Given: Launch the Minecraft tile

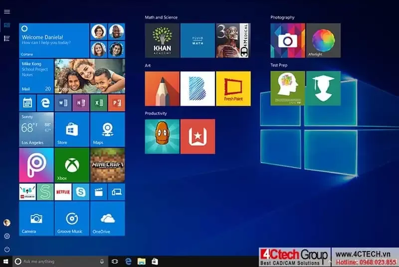Looking at the screenshot, I should click(x=108, y=165).
